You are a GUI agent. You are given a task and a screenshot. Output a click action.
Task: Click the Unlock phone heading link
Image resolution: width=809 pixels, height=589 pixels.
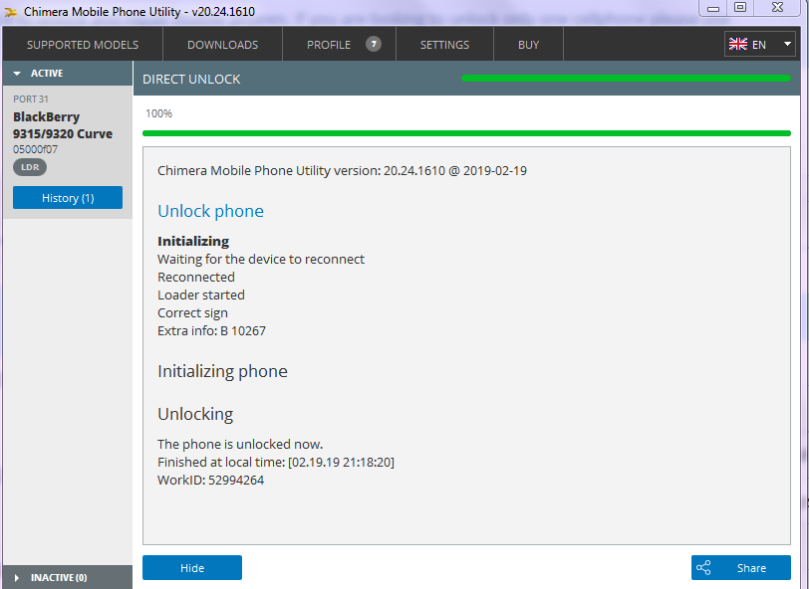point(210,211)
